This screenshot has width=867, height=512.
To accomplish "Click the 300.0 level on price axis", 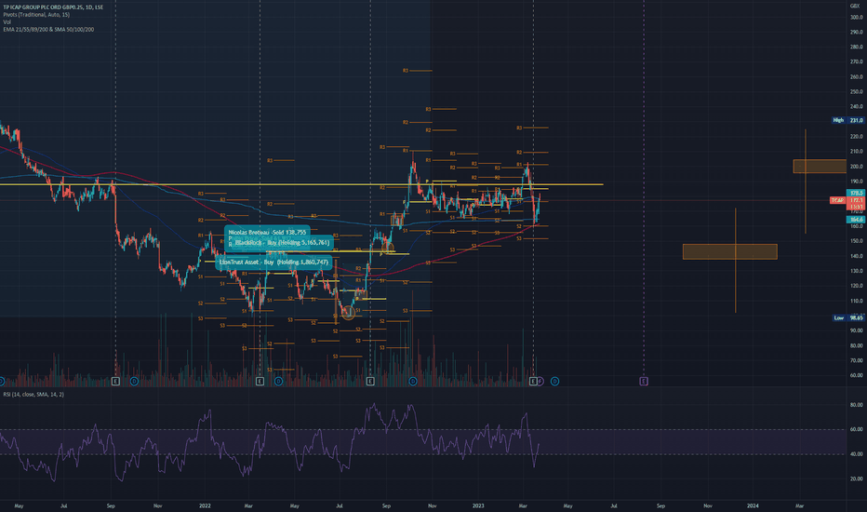I will 857,17.
